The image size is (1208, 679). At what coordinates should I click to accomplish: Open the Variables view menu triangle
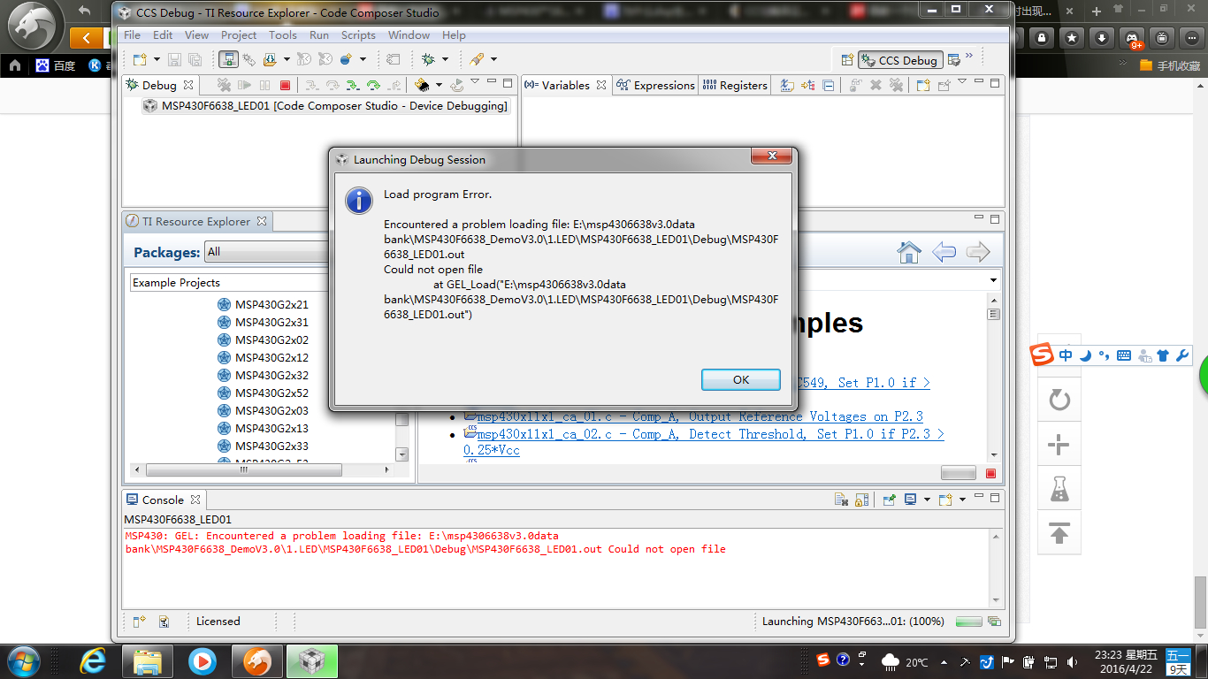[962, 81]
